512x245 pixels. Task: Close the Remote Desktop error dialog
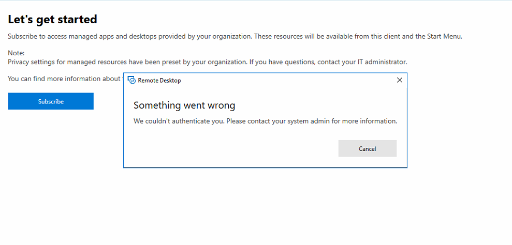click(399, 80)
